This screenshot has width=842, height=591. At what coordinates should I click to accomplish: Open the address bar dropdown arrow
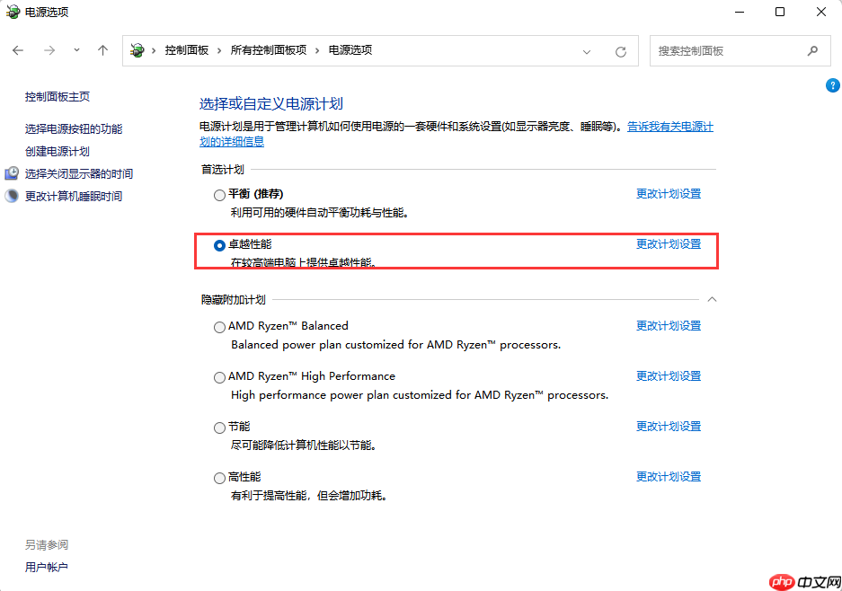point(587,51)
